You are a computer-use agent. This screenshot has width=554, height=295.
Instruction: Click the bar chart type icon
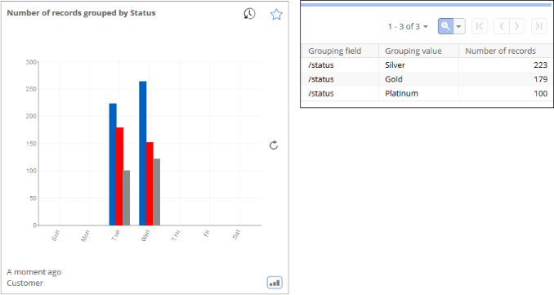click(x=275, y=283)
